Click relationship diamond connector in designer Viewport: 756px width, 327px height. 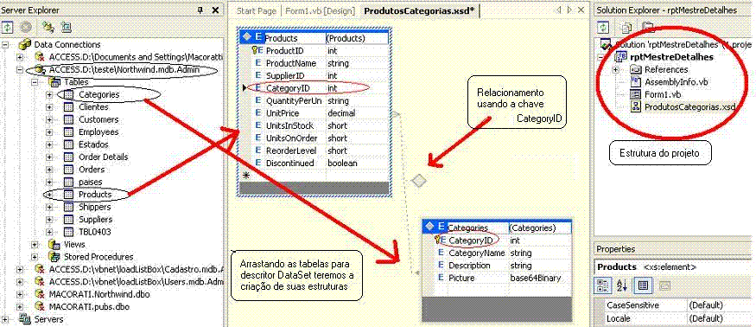point(419,181)
